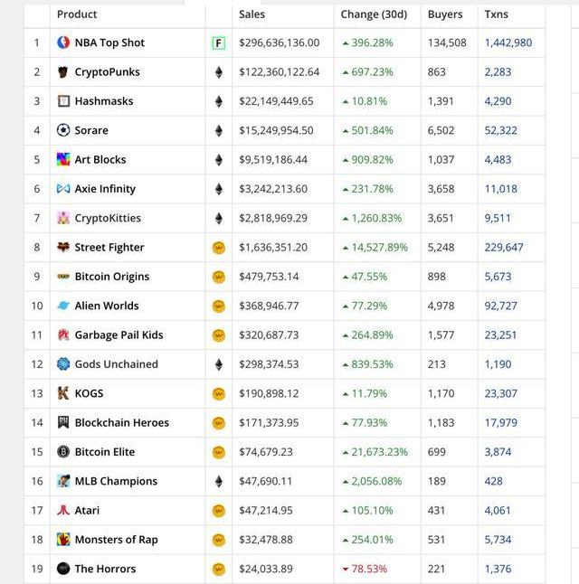The image size is (579, 584).
Task: Open the CryptoKitties product link
Action: tap(108, 218)
